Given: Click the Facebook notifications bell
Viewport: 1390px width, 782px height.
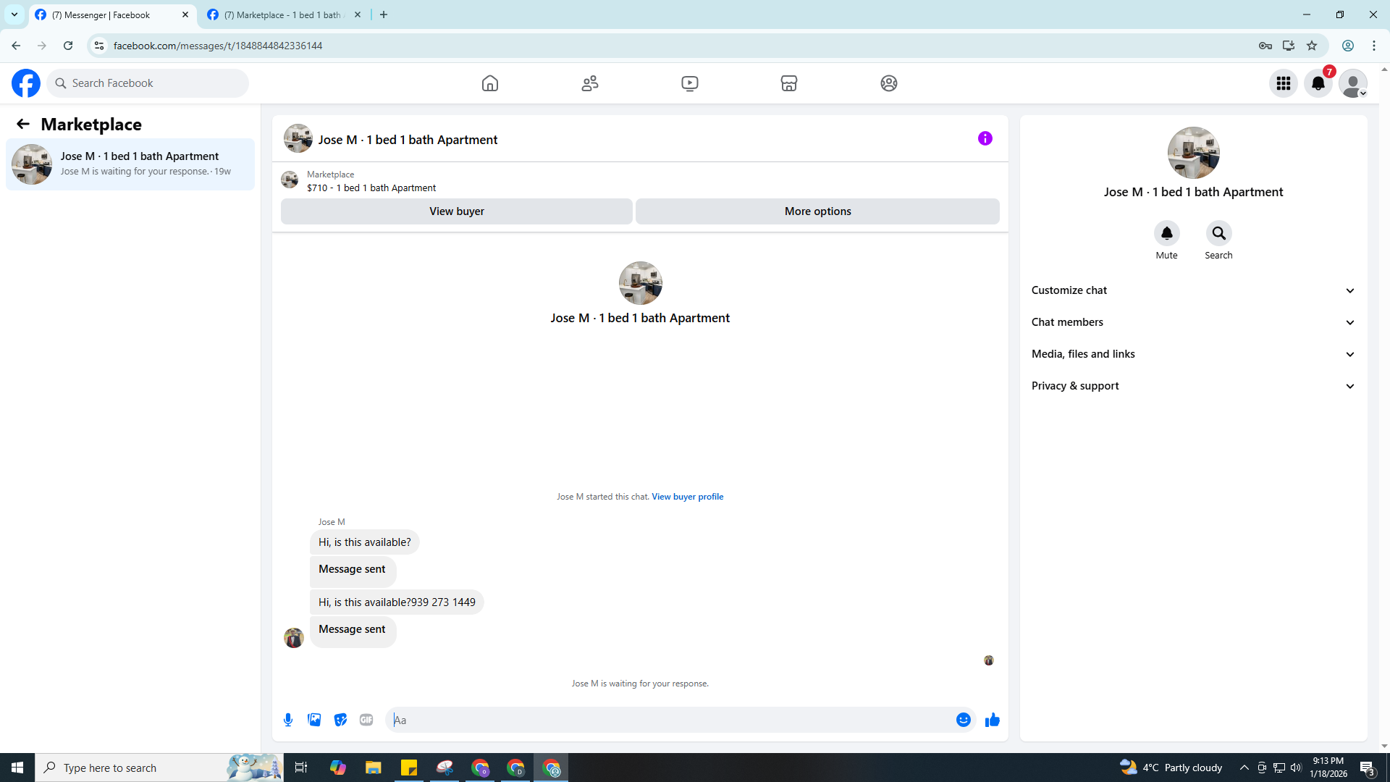Looking at the screenshot, I should [x=1318, y=83].
